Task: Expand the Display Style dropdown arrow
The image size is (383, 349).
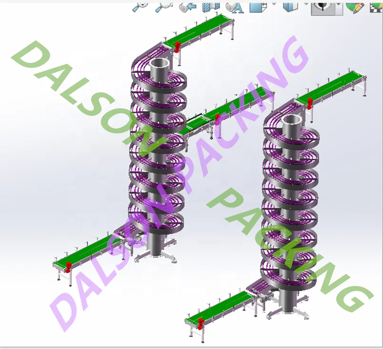Action: point(306,4)
